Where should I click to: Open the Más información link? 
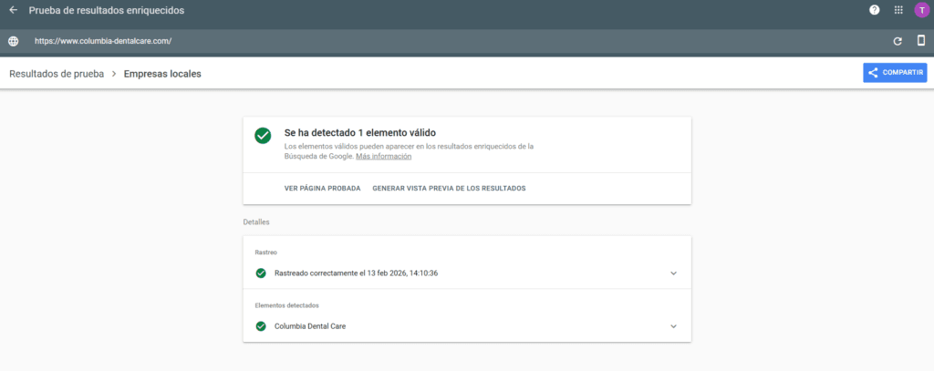point(384,157)
